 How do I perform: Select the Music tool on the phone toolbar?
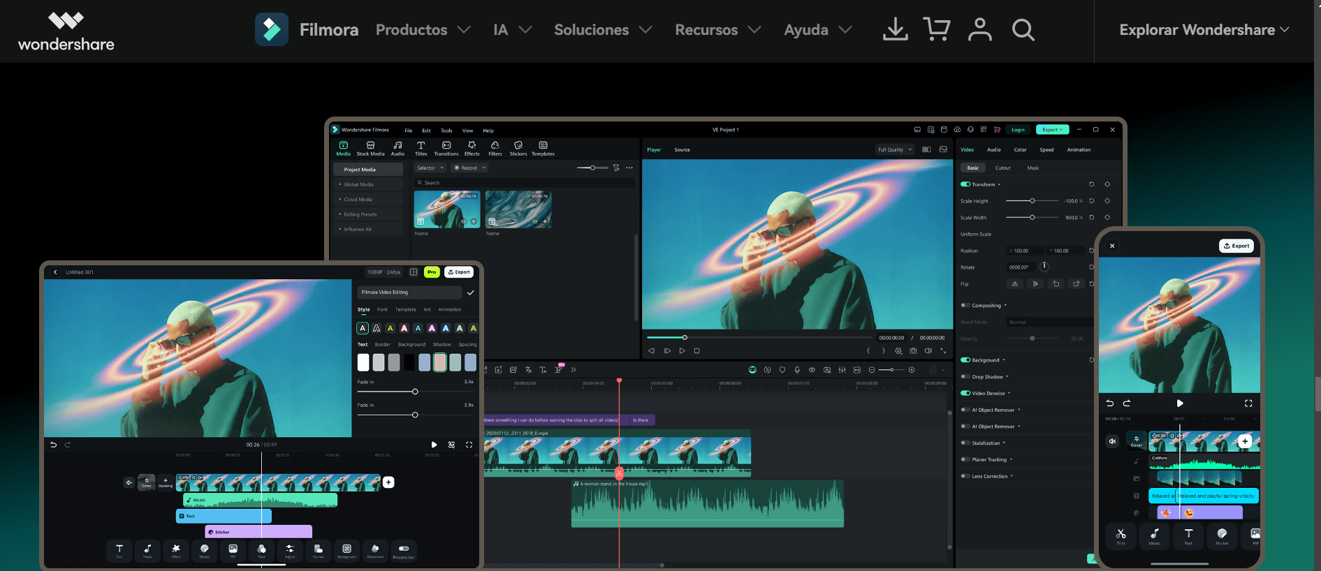pyautogui.click(x=1155, y=536)
